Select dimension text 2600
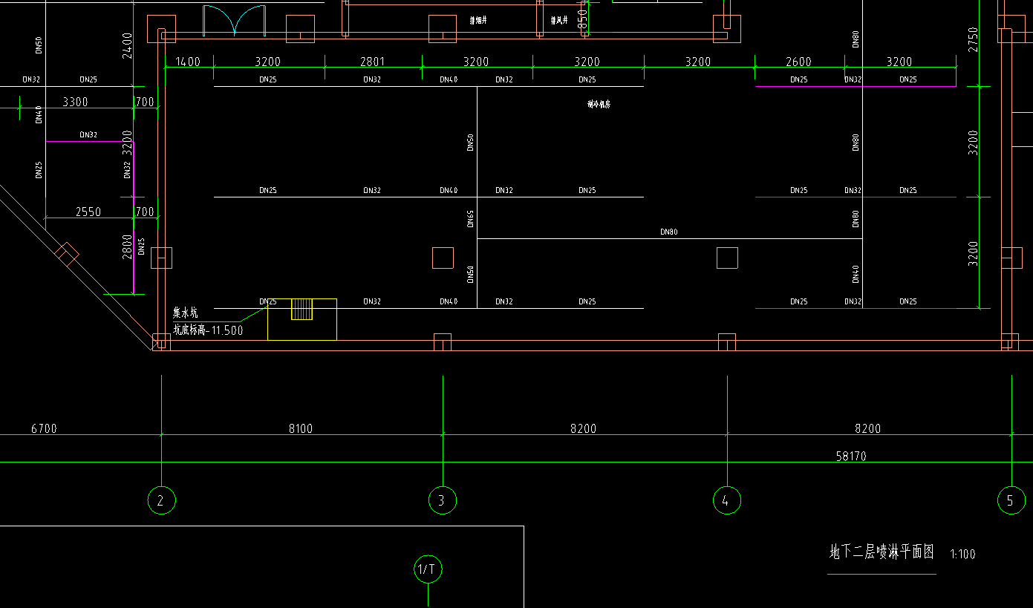The image size is (1033, 608). 798,62
